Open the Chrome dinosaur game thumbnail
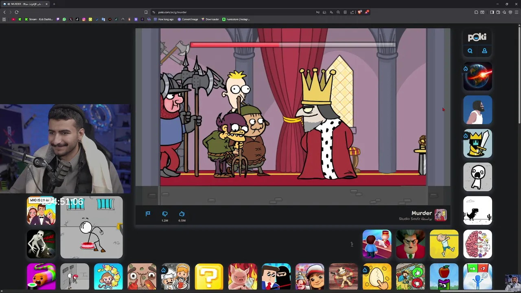This screenshot has width=521, height=293. coord(477,210)
